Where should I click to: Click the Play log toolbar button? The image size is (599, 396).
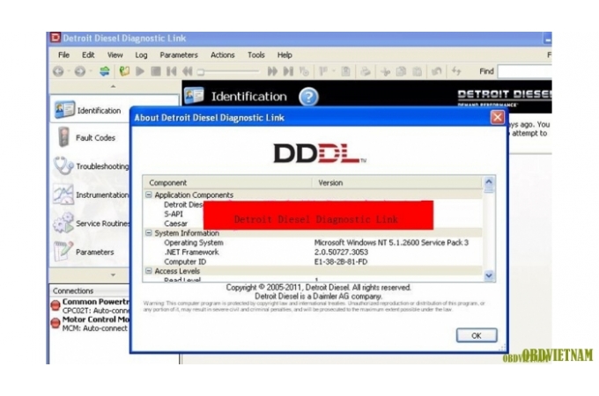140,71
